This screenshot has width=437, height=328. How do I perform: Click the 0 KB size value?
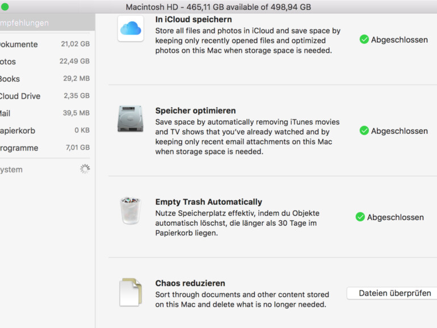click(x=82, y=130)
